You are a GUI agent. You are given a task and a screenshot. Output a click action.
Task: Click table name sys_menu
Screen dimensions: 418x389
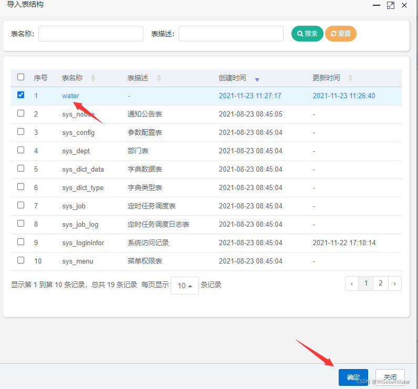(78, 261)
